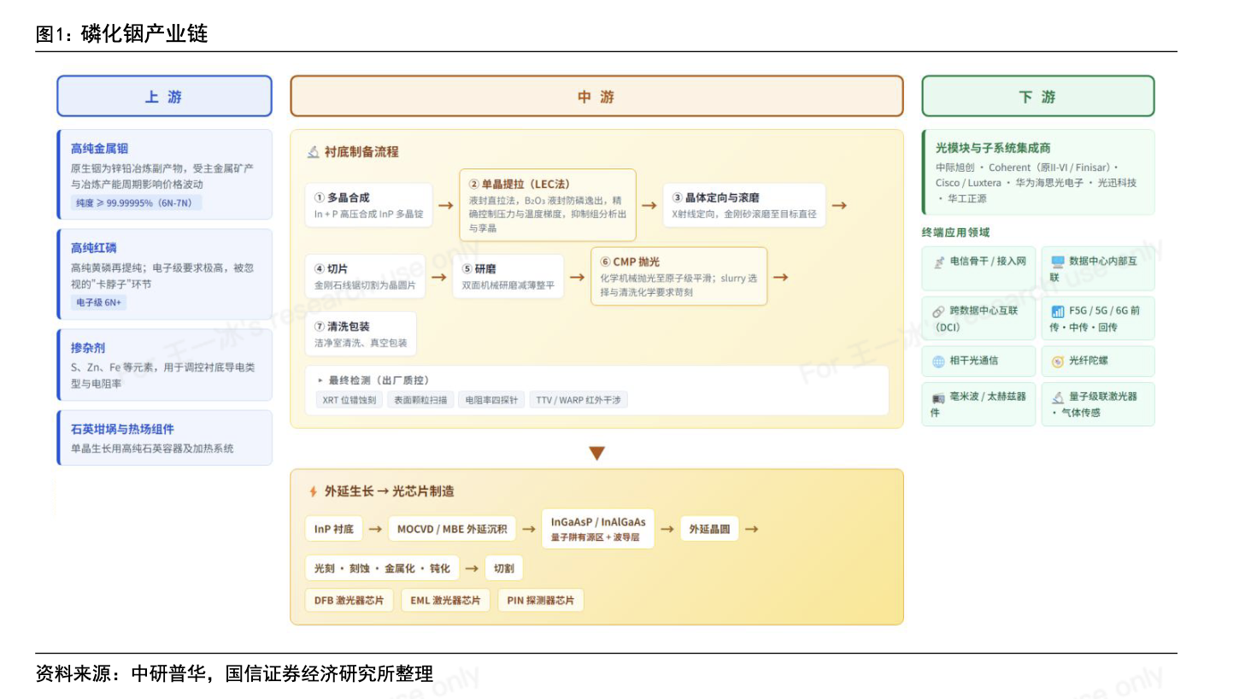Click the 纯度 ≥ 99.99995% (6N-7N) tag

[x=136, y=203]
